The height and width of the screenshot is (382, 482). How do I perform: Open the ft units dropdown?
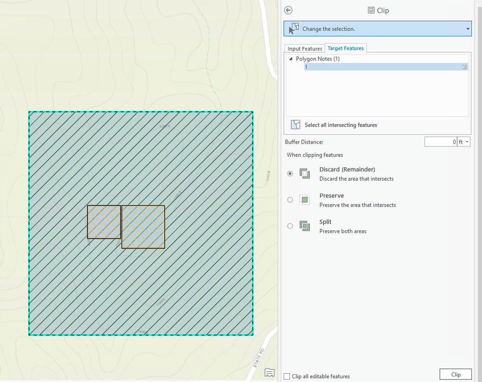pyautogui.click(x=464, y=142)
